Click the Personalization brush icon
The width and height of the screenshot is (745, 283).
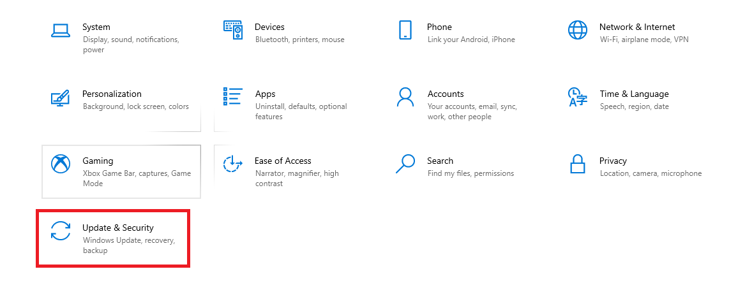[61, 97]
